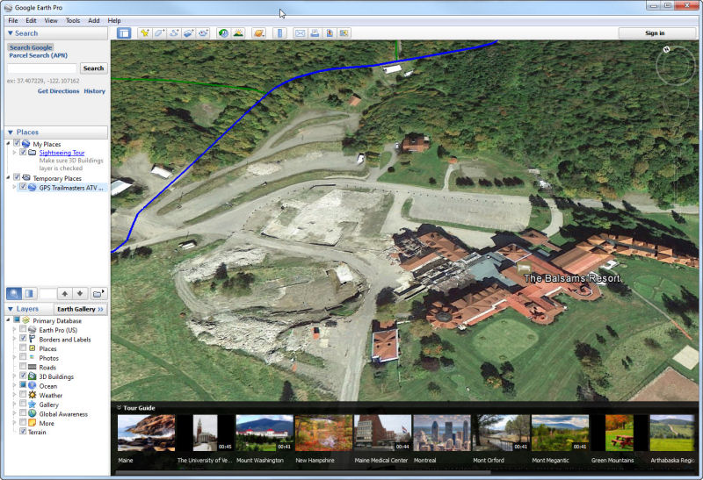703x480 pixels.
Task: Uncheck the 3D Buildings layer
Action: (23, 376)
